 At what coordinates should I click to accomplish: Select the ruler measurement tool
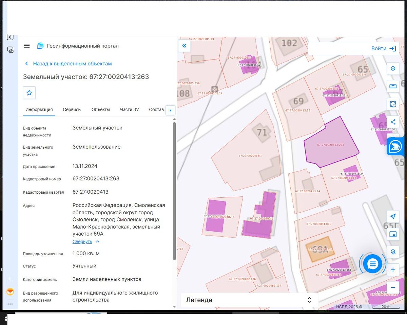[393, 86]
